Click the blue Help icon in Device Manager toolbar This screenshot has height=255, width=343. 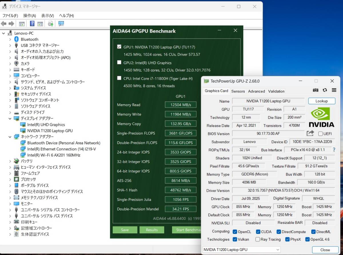pos(32,24)
